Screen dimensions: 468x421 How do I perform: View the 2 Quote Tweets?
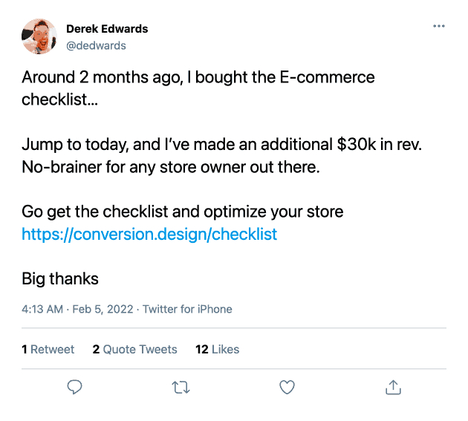[134, 349]
